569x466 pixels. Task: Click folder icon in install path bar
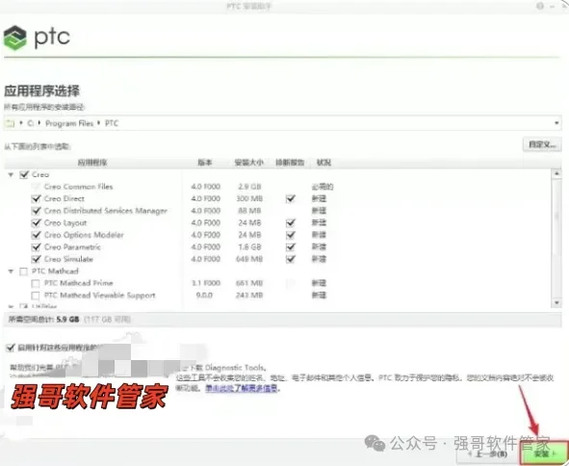(10, 123)
